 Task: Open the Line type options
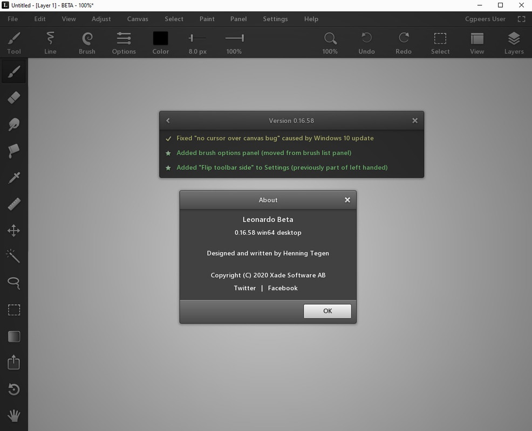[50, 43]
